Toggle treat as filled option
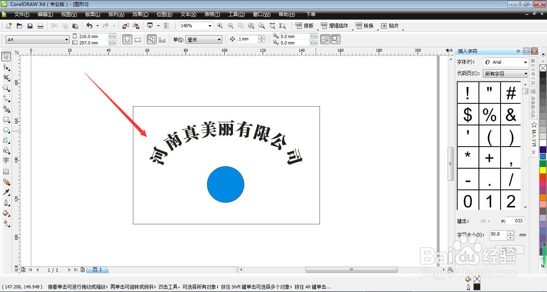The image size is (547, 292). click(x=325, y=39)
